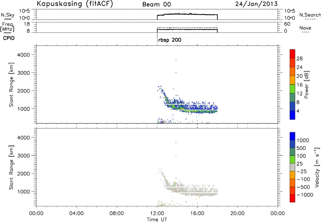Click the 60 tick on the Nave axis
Viewport: 321px width, 222px height.
[287, 24]
